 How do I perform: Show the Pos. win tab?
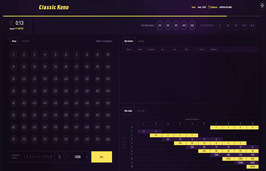[141, 111]
